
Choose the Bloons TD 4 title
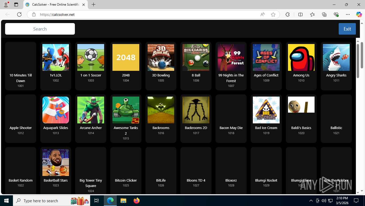(196, 181)
